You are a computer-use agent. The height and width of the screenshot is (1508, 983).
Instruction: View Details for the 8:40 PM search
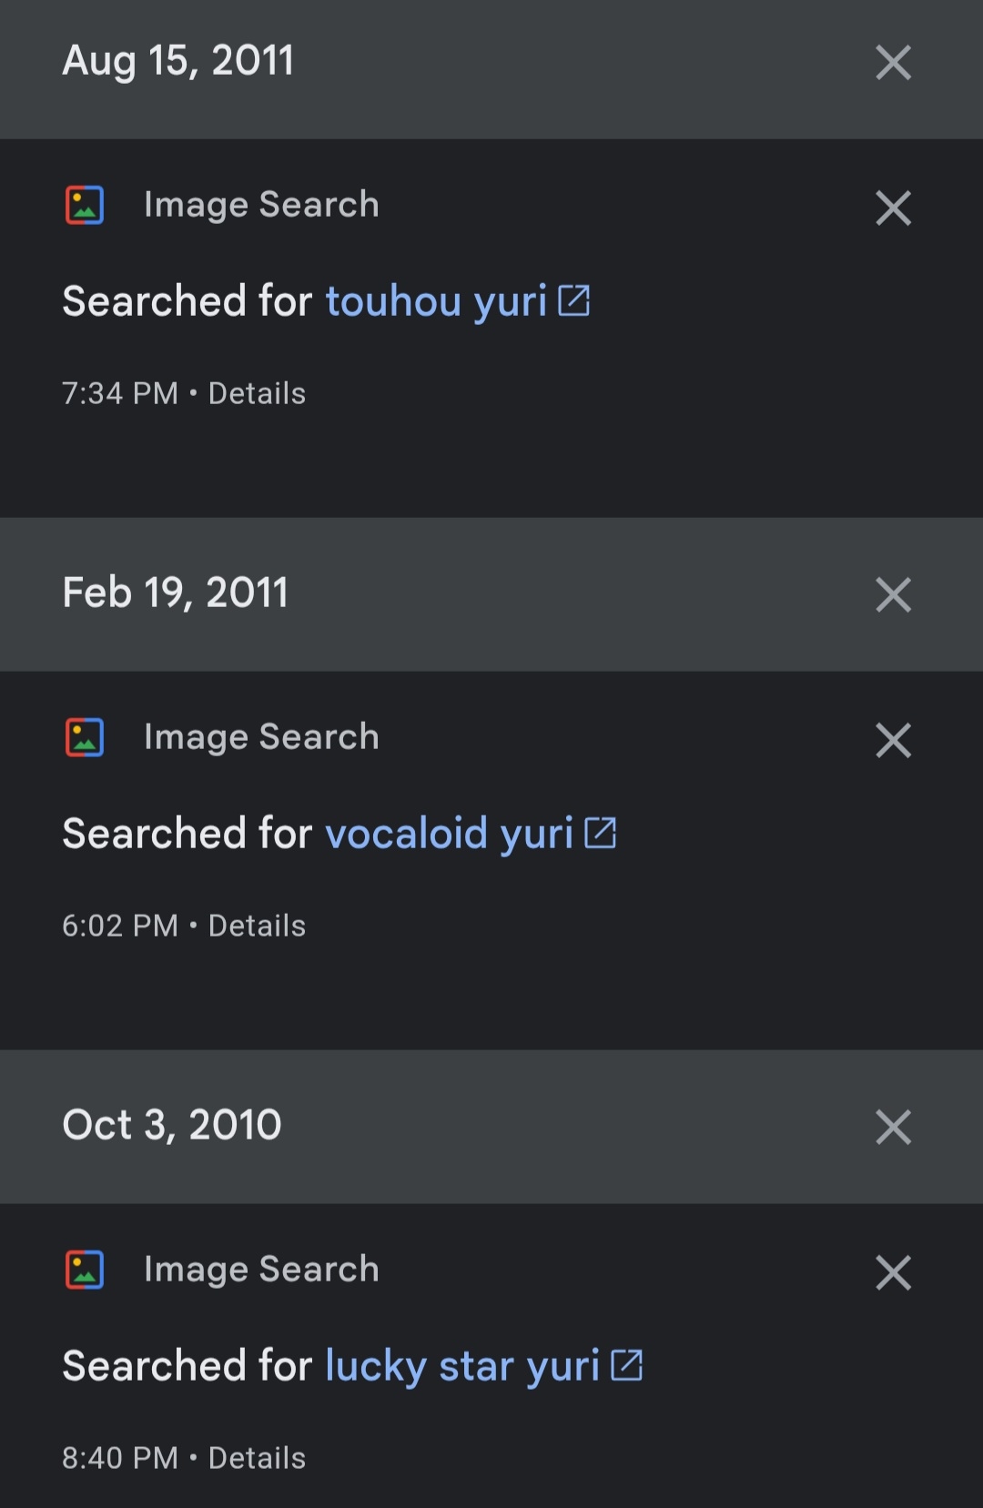[257, 1459]
